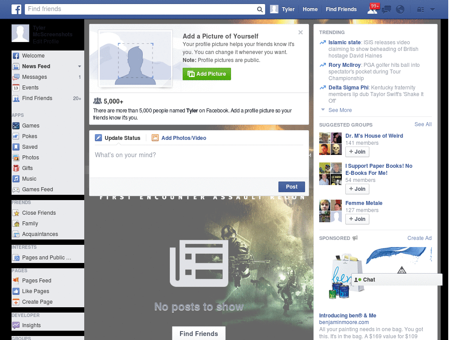Click the Find Friends sidebar icon
The height and width of the screenshot is (340, 454).
(x=16, y=99)
